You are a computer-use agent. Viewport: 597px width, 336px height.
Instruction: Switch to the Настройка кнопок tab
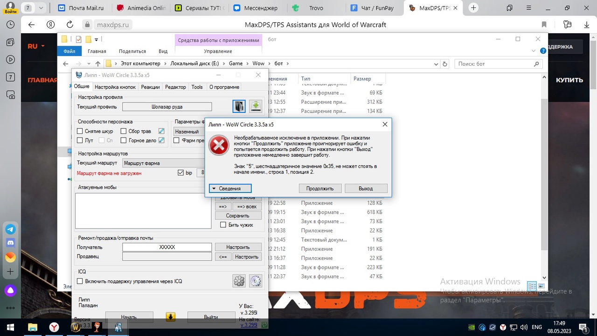115,87
